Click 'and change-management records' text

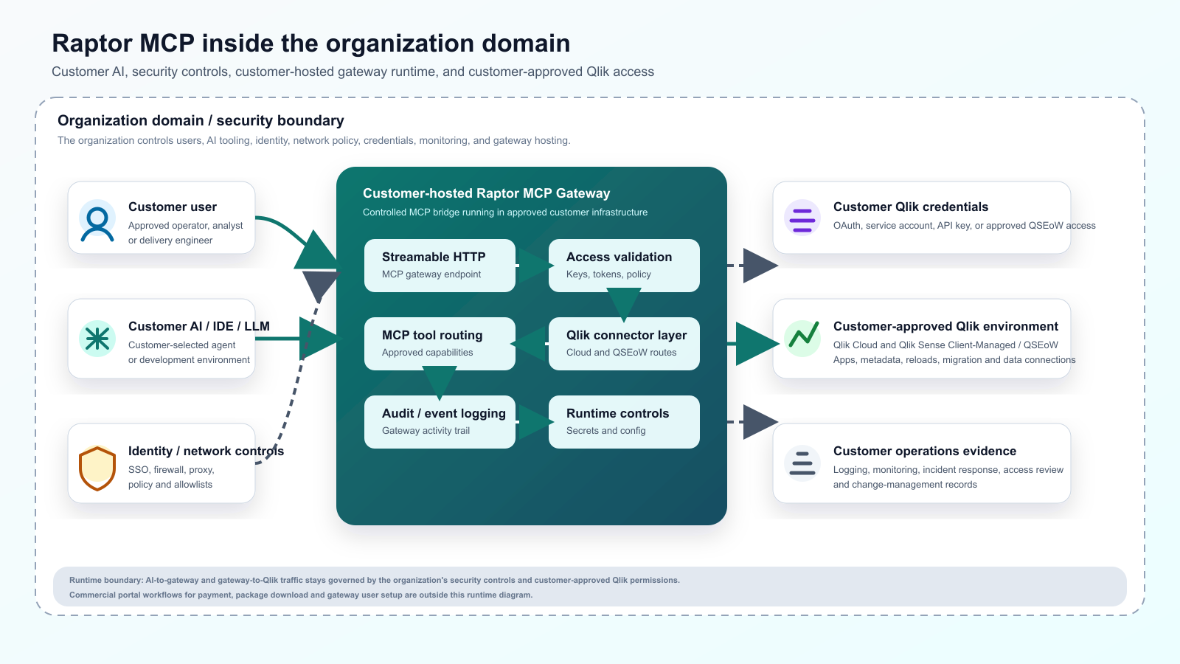click(x=905, y=485)
